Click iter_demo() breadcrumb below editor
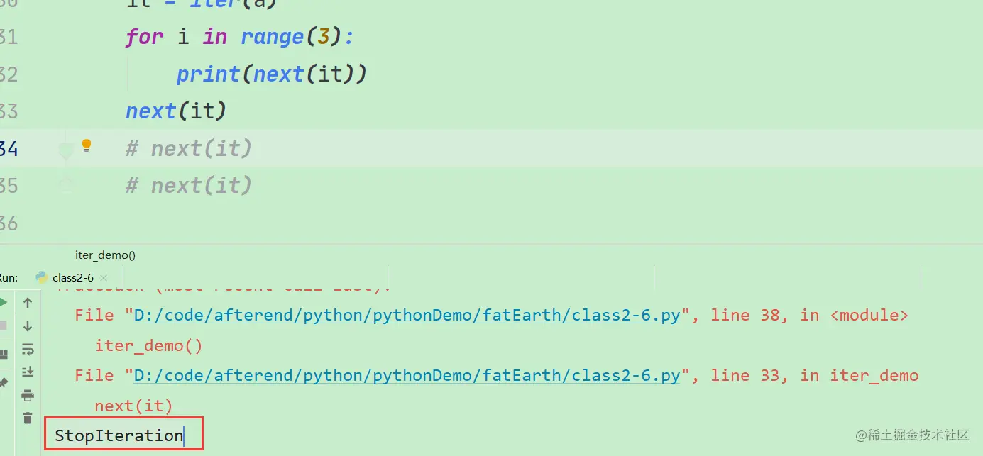983x456 pixels. 105,255
